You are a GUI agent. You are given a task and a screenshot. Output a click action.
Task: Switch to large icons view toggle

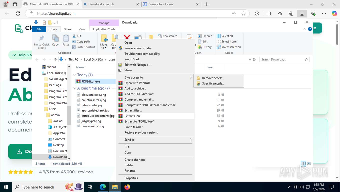pyautogui.click(x=309, y=163)
